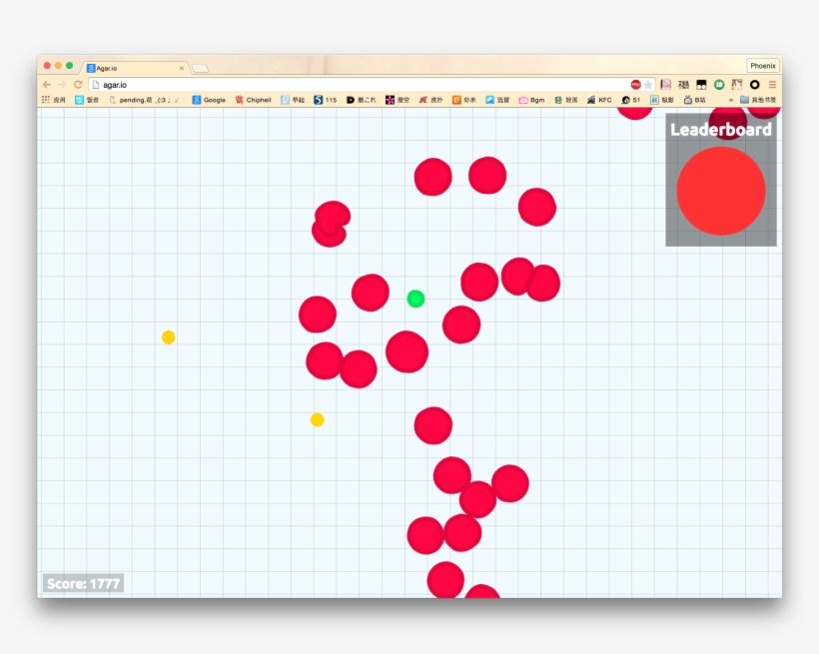Click the address bar showing agar.io
Image resolution: width=819 pixels, height=654 pixels.
tap(350, 85)
